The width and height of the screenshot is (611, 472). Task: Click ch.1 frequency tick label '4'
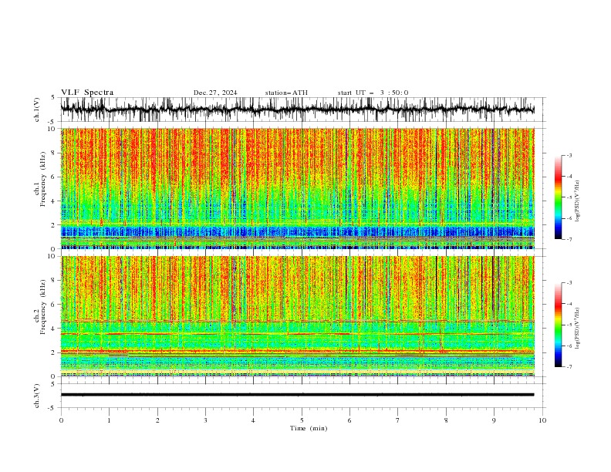point(54,201)
